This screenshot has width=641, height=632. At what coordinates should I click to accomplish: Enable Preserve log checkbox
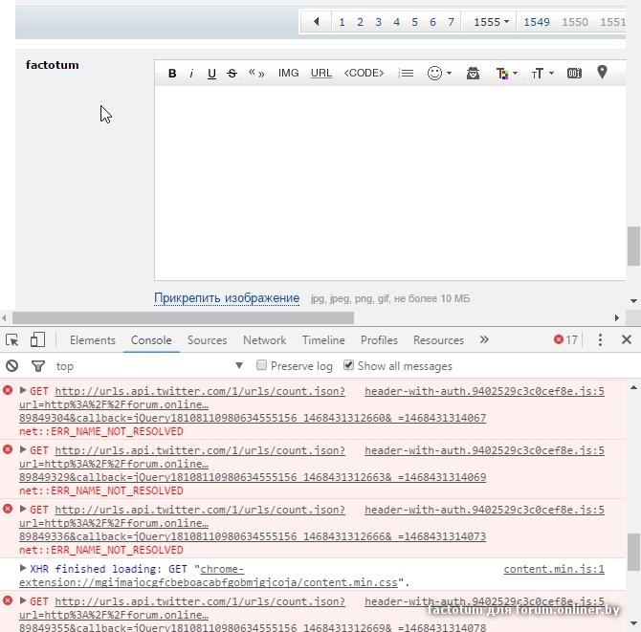262,365
